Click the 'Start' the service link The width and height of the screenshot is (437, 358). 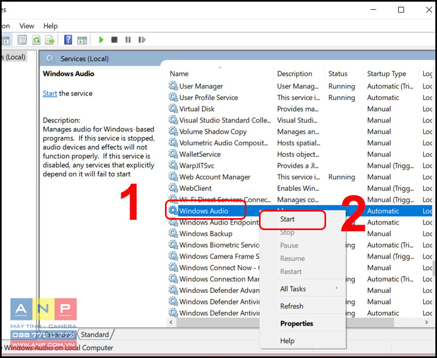[x=50, y=93]
